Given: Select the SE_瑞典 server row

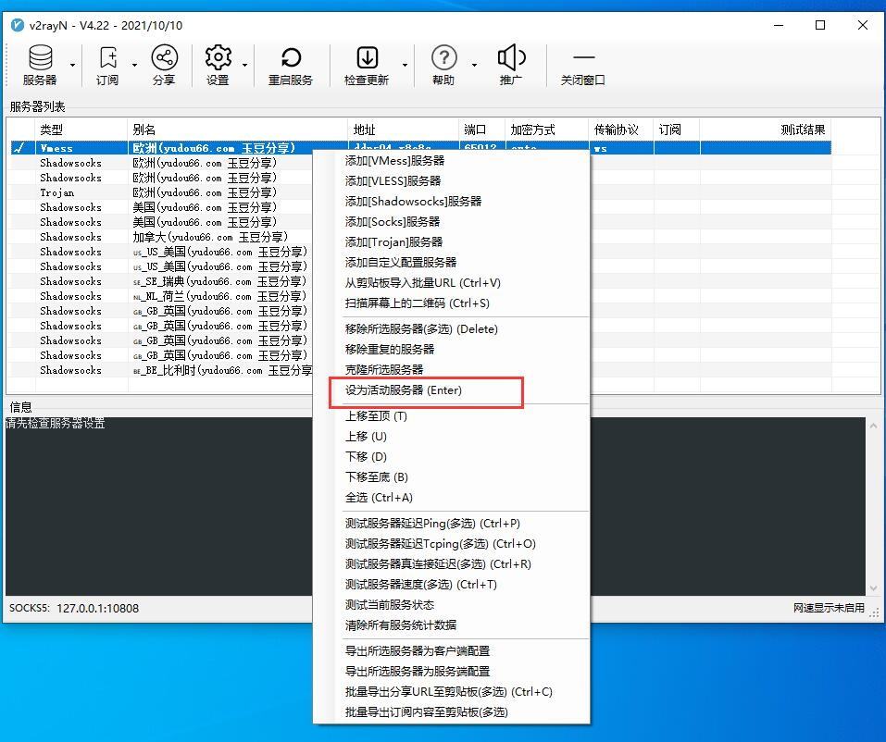Looking at the screenshot, I should (162, 281).
